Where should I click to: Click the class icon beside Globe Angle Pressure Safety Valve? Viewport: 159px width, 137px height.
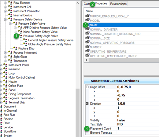point(25,44)
